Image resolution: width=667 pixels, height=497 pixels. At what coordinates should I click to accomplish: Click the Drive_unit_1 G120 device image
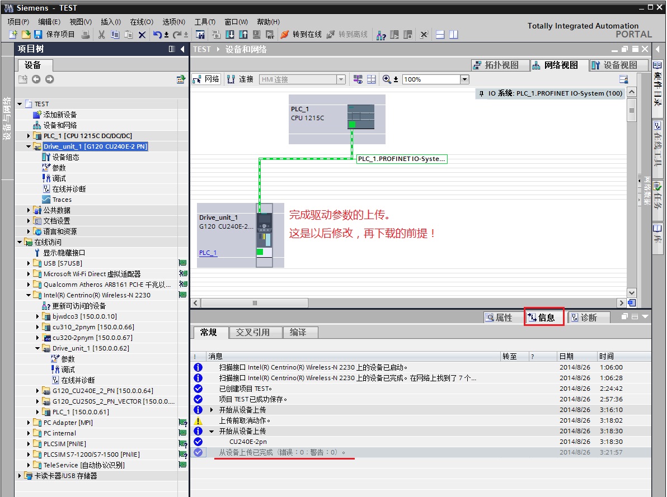(264, 235)
